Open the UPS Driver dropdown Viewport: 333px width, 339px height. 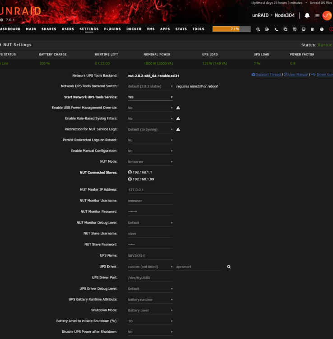[150, 267]
